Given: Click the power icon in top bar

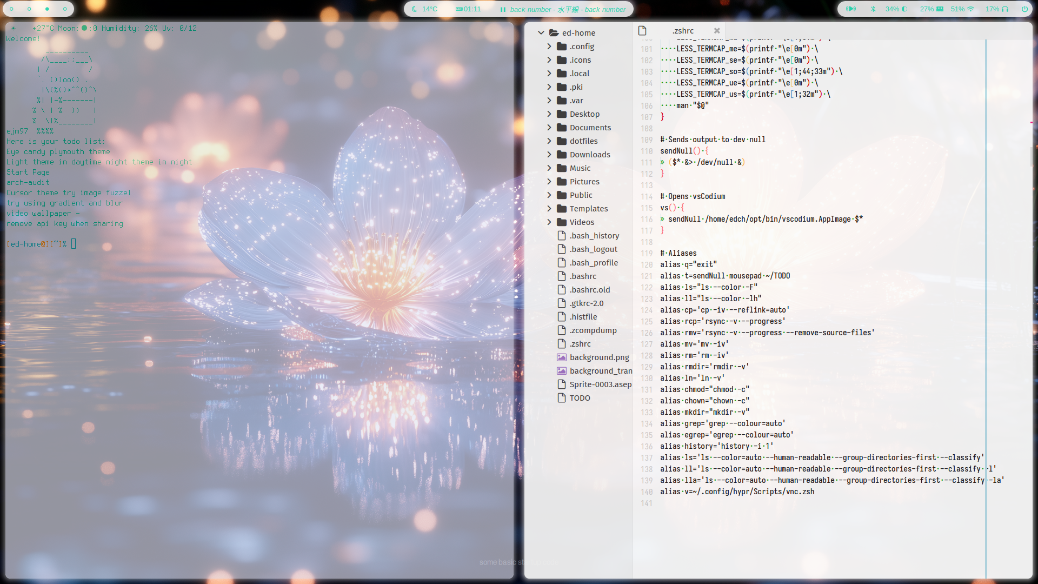Looking at the screenshot, I should (1024, 9).
